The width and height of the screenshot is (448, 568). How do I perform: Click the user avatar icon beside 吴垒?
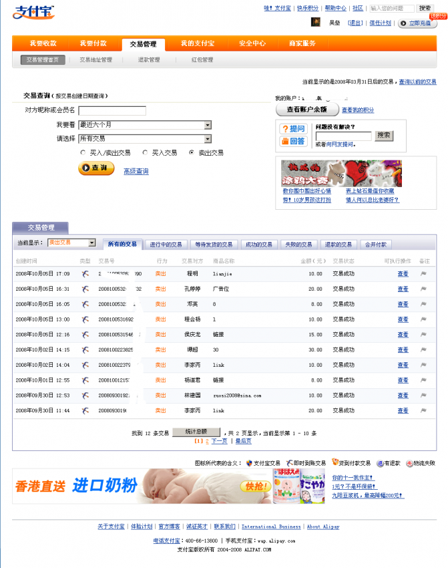click(316, 23)
